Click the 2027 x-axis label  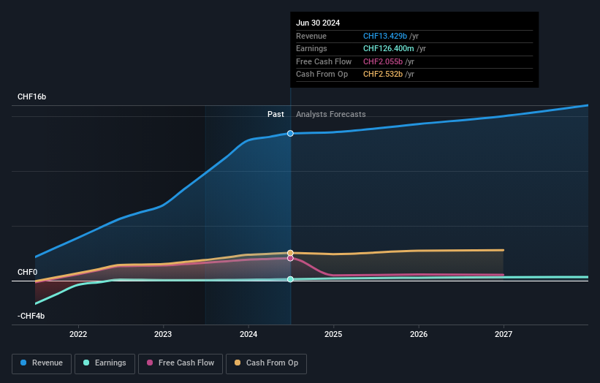[x=504, y=334]
